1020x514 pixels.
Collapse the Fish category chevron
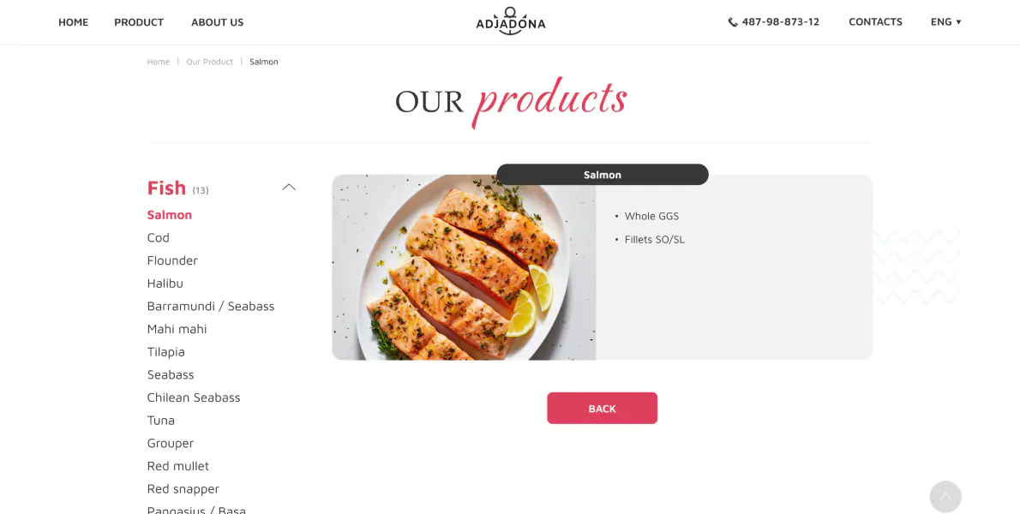[x=289, y=187]
